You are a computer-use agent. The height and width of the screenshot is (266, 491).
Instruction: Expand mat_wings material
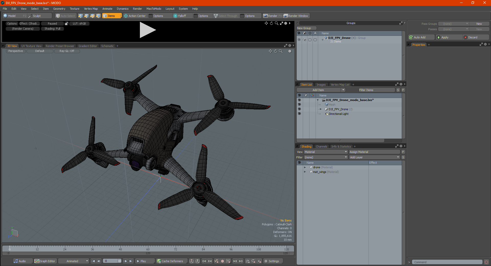(x=305, y=172)
